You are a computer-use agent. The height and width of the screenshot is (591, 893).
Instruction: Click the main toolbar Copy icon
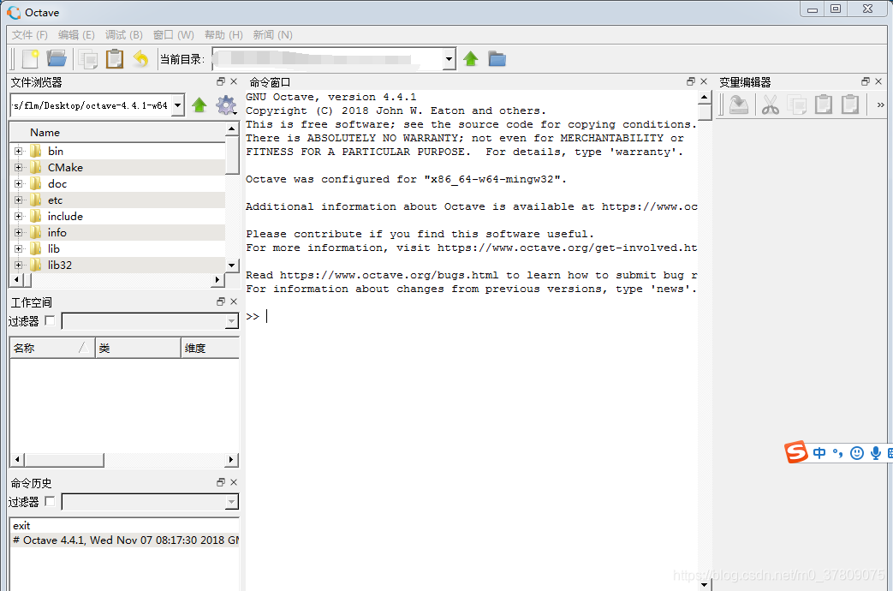tap(87, 59)
